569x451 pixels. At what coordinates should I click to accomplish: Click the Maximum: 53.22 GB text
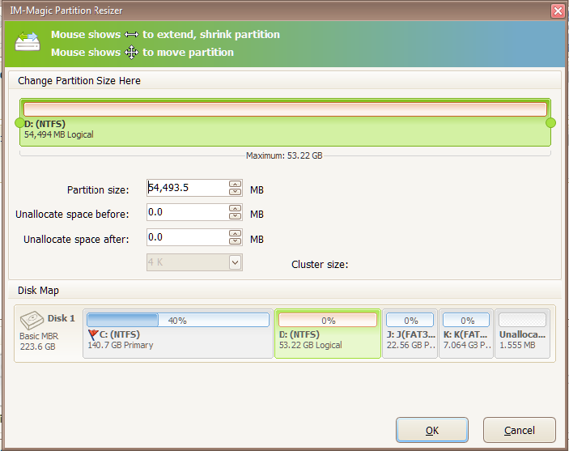pyautogui.click(x=284, y=155)
